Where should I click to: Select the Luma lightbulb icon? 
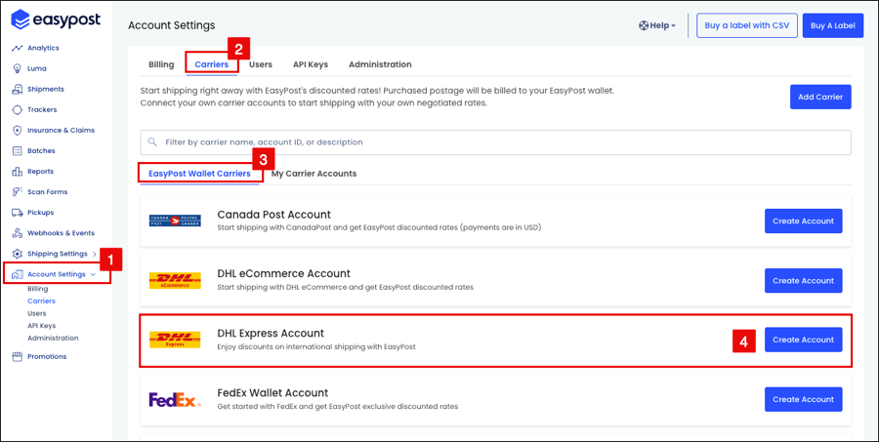point(17,68)
